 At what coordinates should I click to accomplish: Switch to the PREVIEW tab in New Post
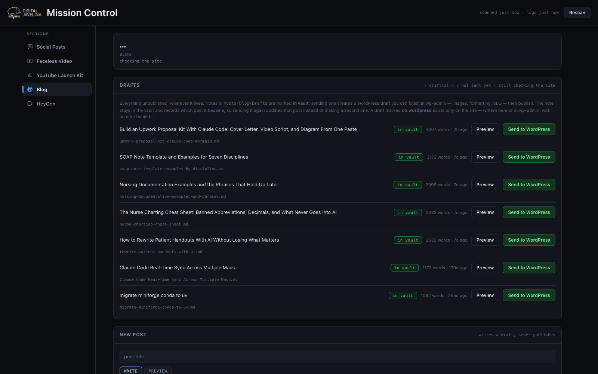158,371
